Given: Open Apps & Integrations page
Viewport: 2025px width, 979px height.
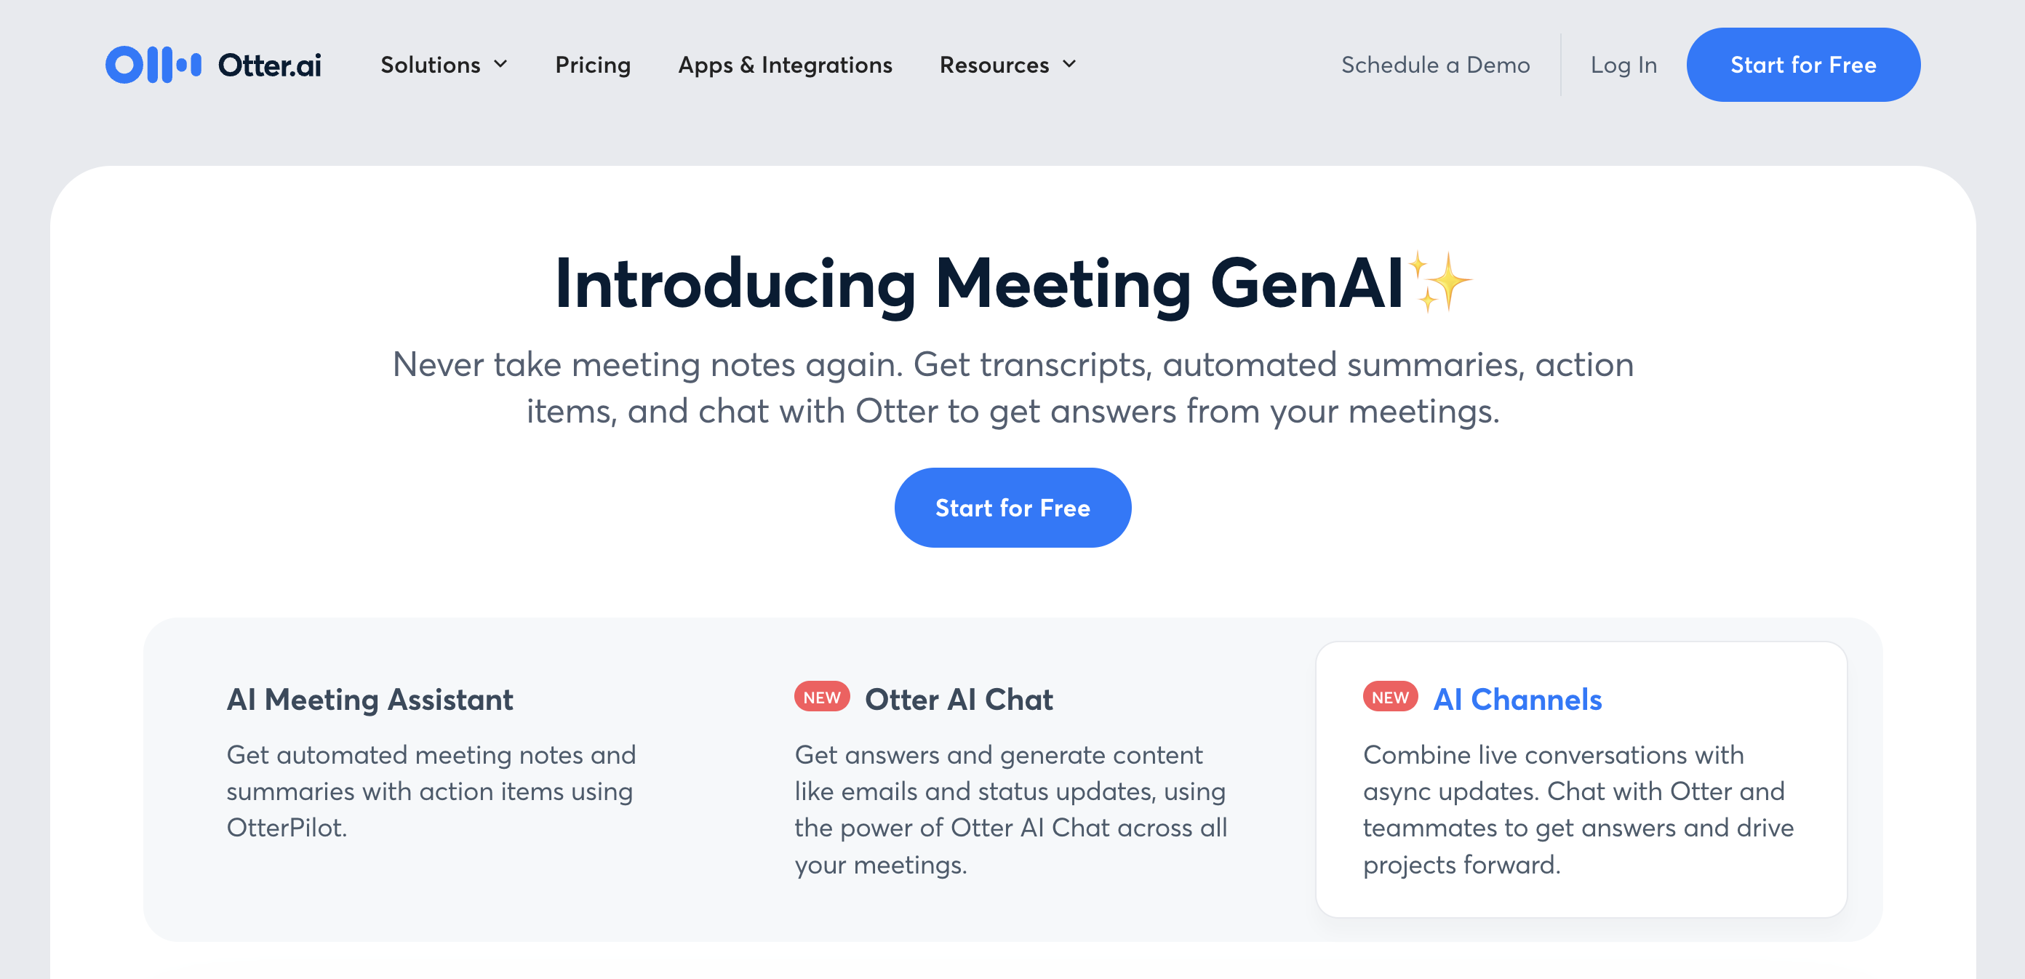Looking at the screenshot, I should coord(785,65).
